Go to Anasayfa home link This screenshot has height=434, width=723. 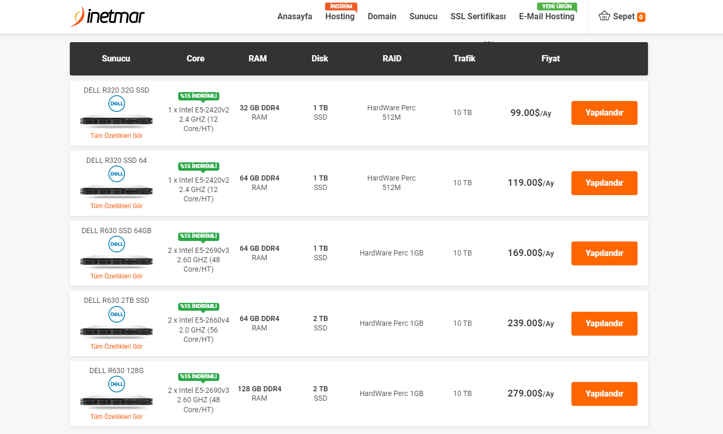[295, 16]
